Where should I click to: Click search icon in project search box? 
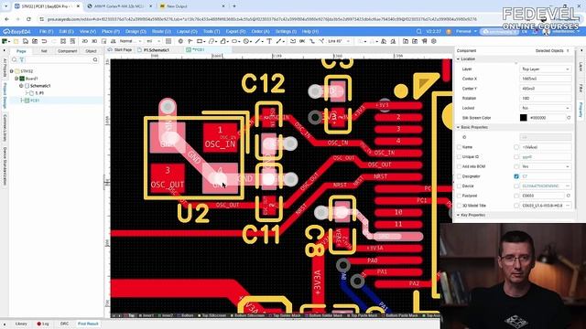(95, 59)
